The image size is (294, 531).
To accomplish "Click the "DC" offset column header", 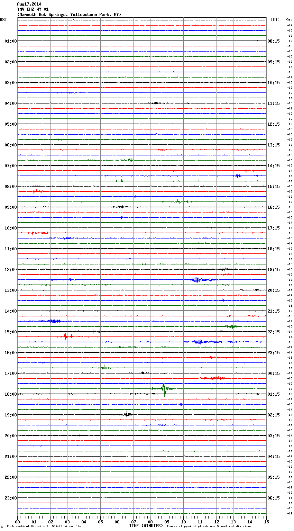I will [287, 19].
